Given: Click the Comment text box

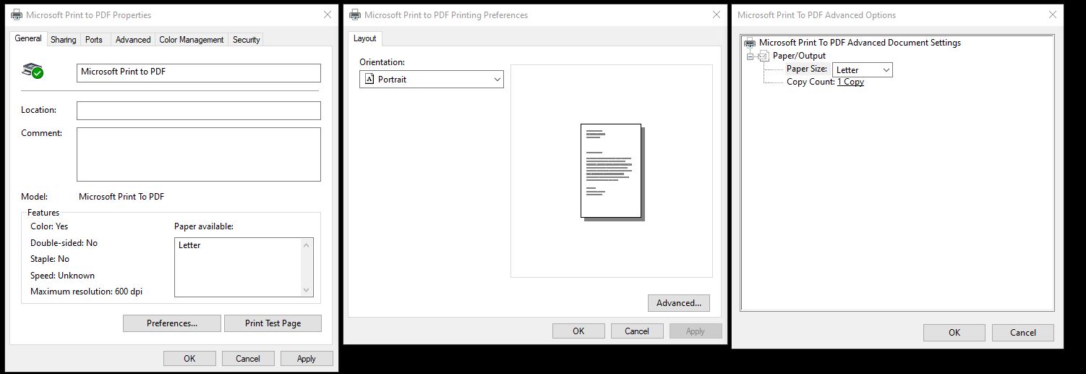Looking at the screenshot, I should point(199,154).
